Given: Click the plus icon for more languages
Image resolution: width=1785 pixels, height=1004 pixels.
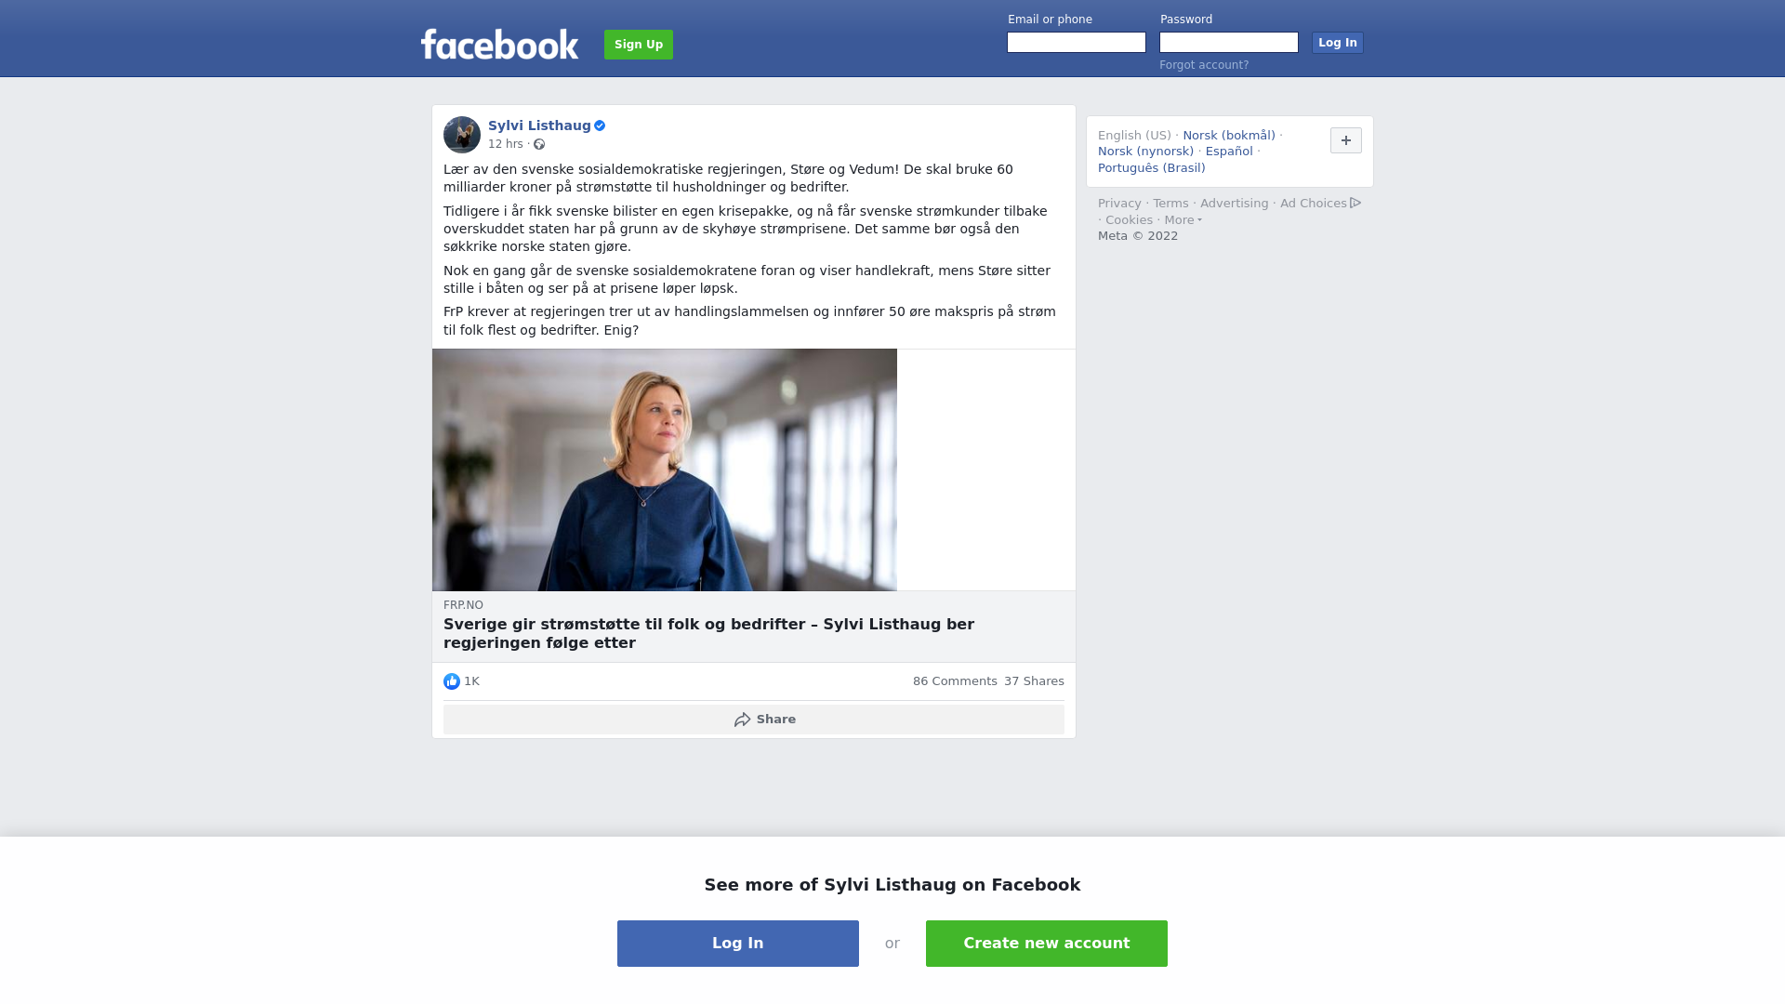Looking at the screenshot, I should click(x=1346, y=140).
